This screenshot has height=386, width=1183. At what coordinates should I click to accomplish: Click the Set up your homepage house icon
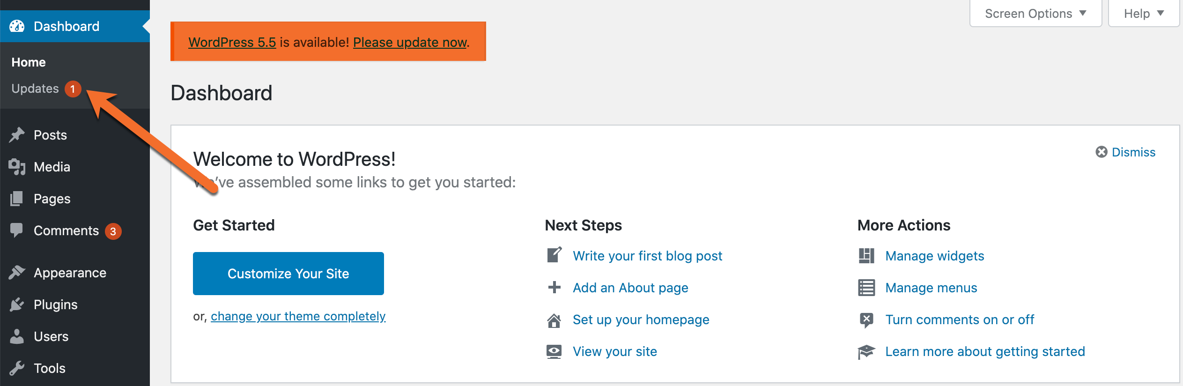(x=554, y=320)
